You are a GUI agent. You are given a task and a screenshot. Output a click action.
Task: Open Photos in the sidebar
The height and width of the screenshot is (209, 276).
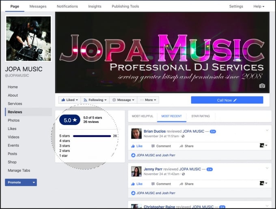pos(13,120)
